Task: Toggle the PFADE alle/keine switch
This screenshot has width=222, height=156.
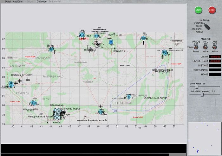Action: click(196, 47)
